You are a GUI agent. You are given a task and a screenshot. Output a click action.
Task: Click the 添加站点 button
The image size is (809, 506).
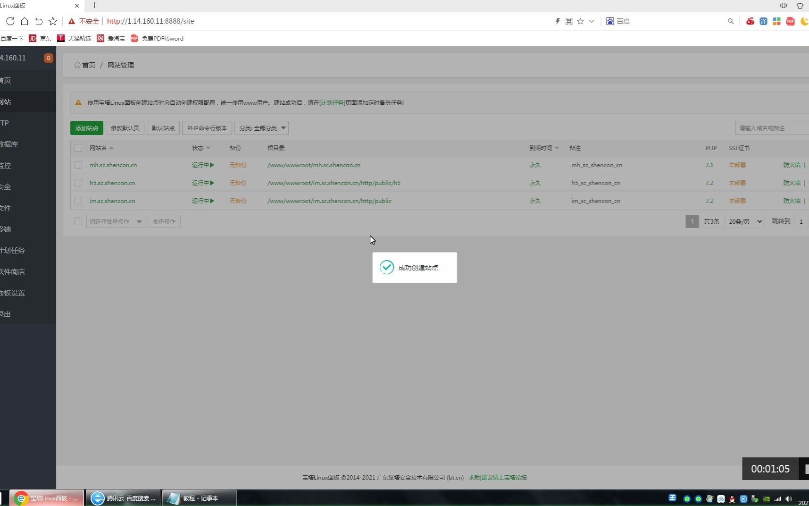click(x=87, y=128)
